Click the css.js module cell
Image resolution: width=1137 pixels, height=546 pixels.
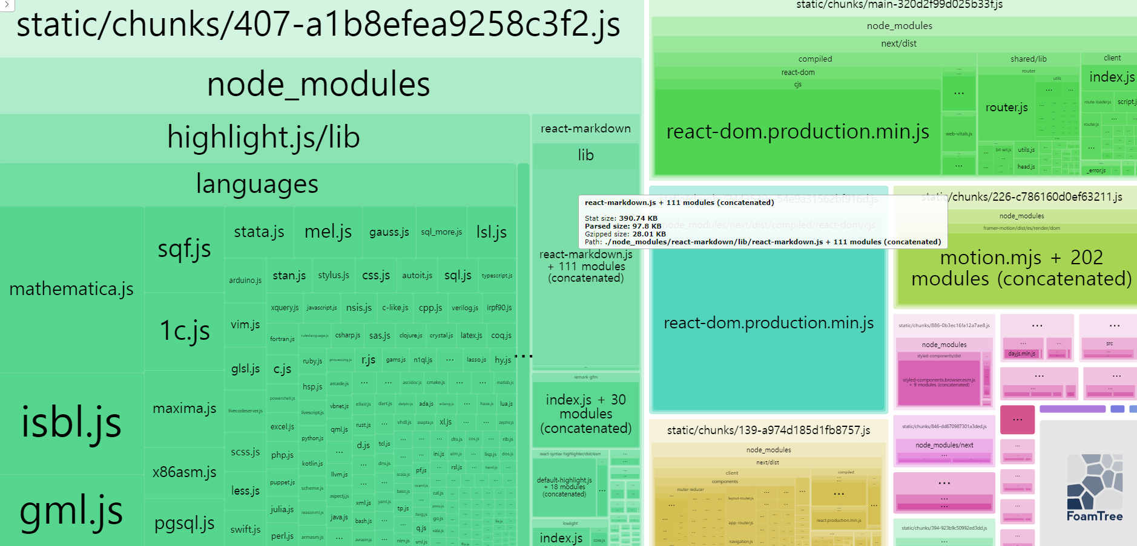coord(376,276)
